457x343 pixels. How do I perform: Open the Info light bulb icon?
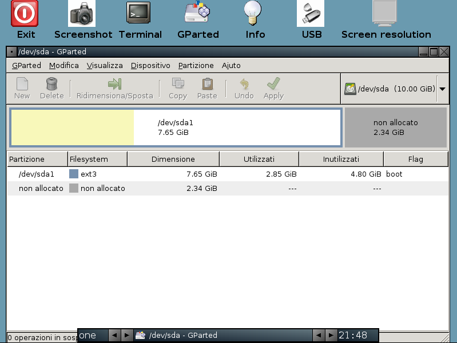point(253,13)
